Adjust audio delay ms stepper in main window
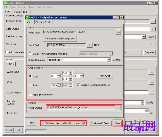162x137 pixels. [147, 111]
